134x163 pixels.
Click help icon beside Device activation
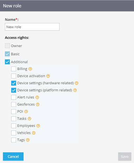(x=48, y=76)
